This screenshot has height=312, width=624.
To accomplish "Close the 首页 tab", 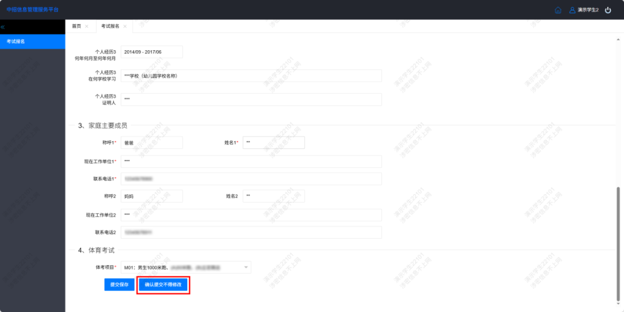I will pyautogui.click(x=87, y=27).
